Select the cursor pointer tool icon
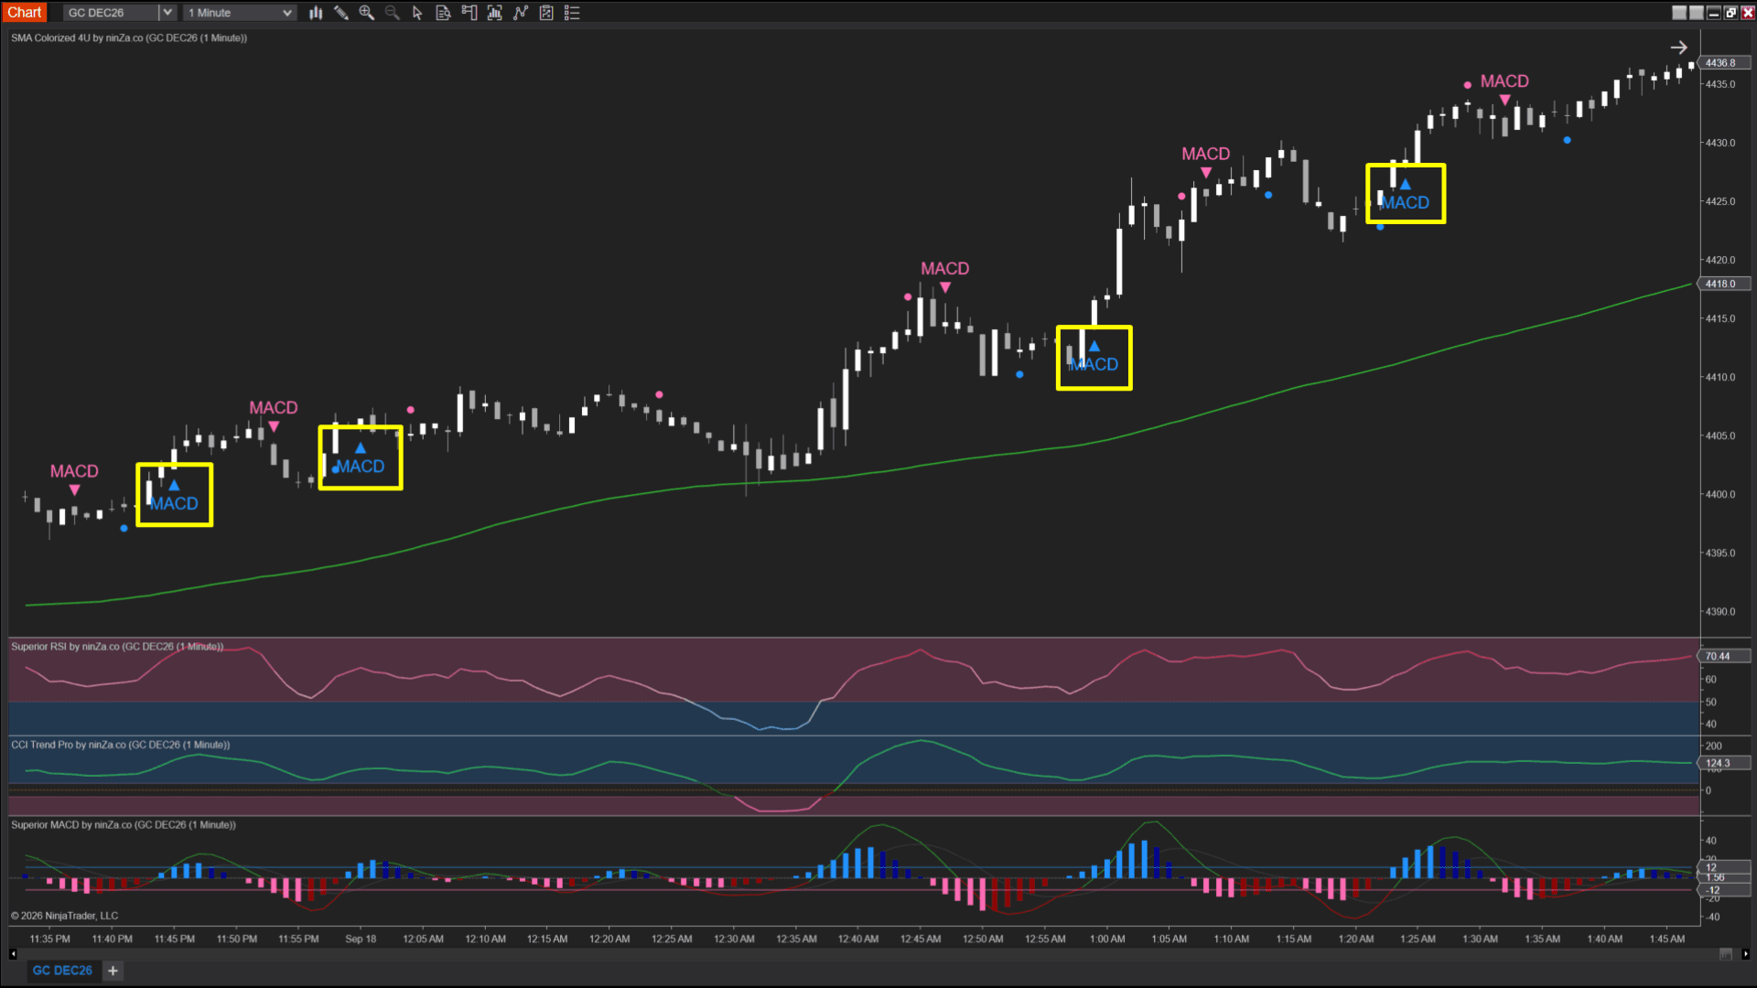The image size is (1757, 988). [418, 13]
